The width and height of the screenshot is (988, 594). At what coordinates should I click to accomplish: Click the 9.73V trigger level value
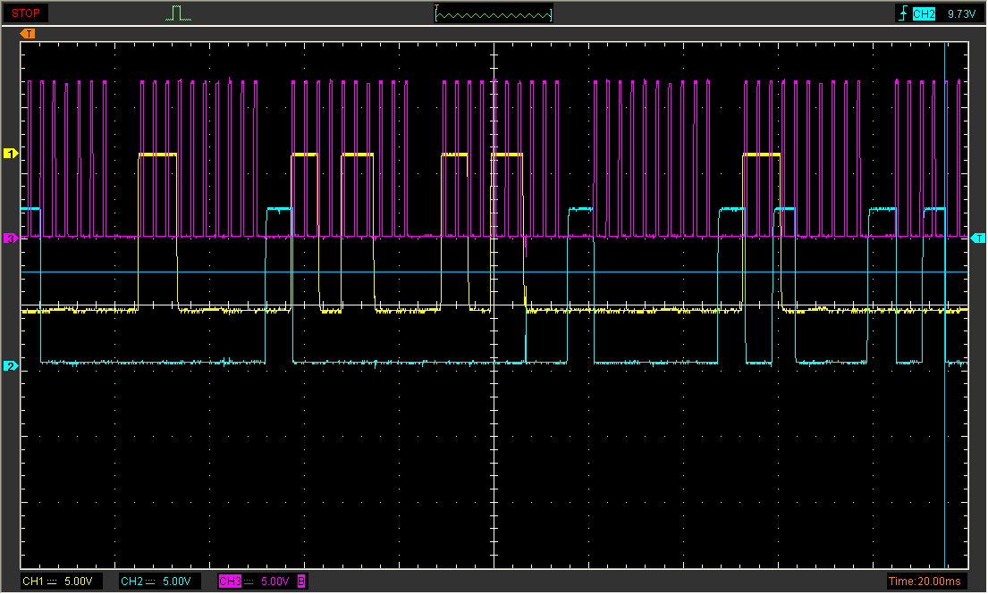pyautogui.click(x=961, y=13)
